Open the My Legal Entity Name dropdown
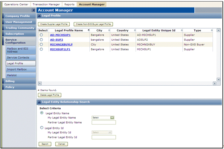224x149 pixels. [x=103, y=118]
